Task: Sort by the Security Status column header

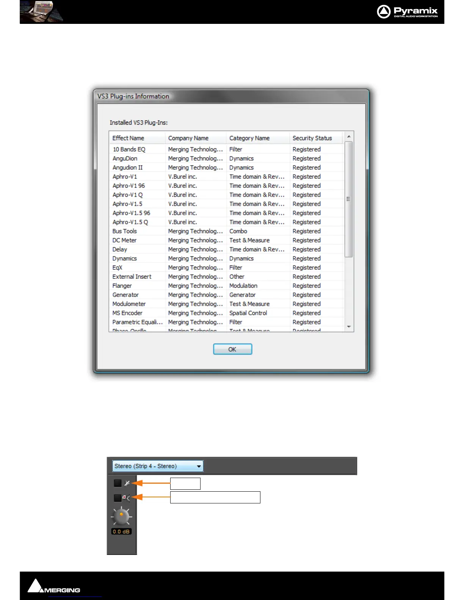Action: pyautogui.click(x=316, y=138)
